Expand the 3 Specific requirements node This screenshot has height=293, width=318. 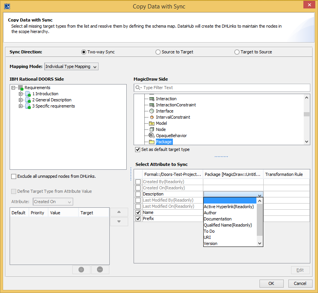pyautogui.click(x=21, y=106)
